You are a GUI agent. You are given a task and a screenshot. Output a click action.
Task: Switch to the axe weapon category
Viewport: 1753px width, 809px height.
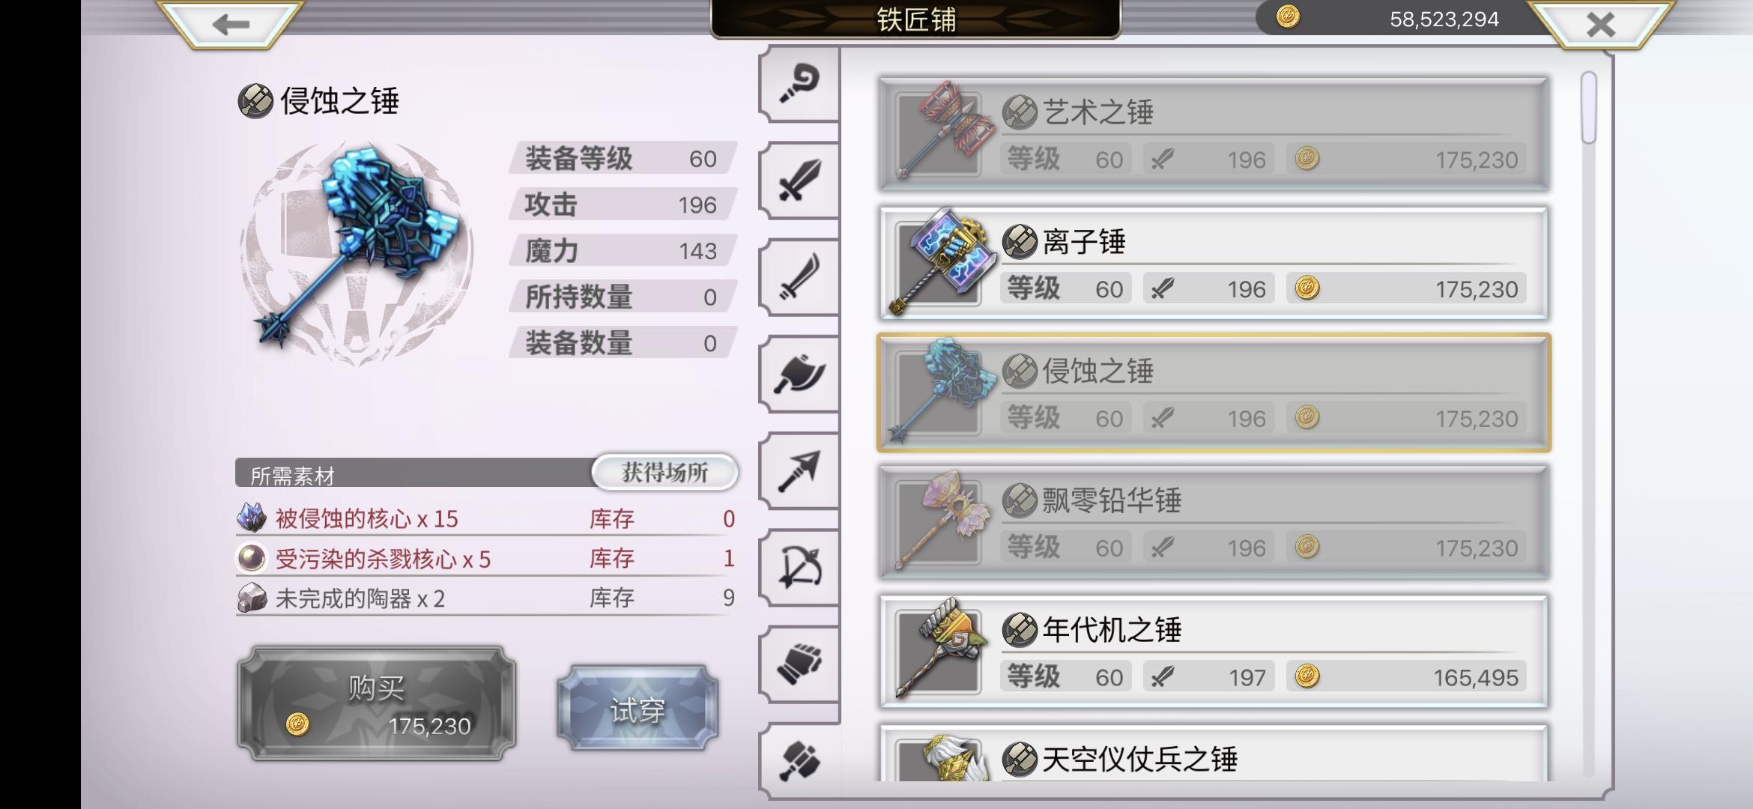click(x=799, y=374)
